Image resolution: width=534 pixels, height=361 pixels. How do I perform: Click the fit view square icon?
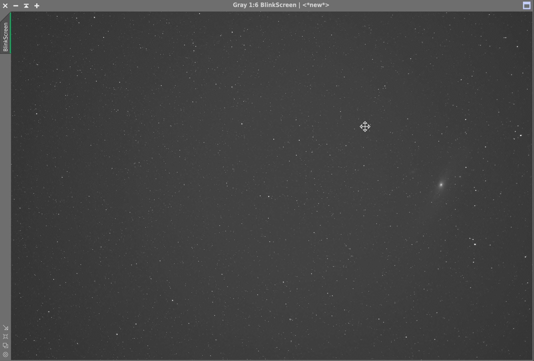(6, 337)
